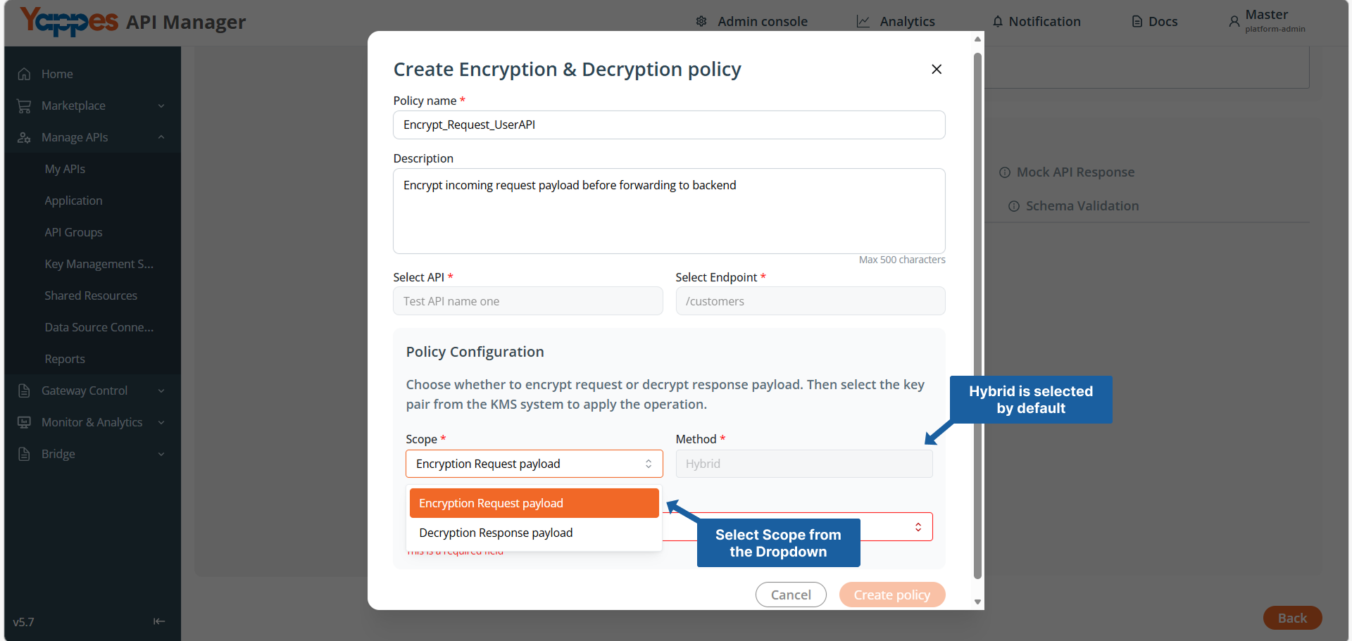The image size is (1352, 641).
Task: Open the Scope dropdown
Action: pyautogui.click(x=534, y=464)
